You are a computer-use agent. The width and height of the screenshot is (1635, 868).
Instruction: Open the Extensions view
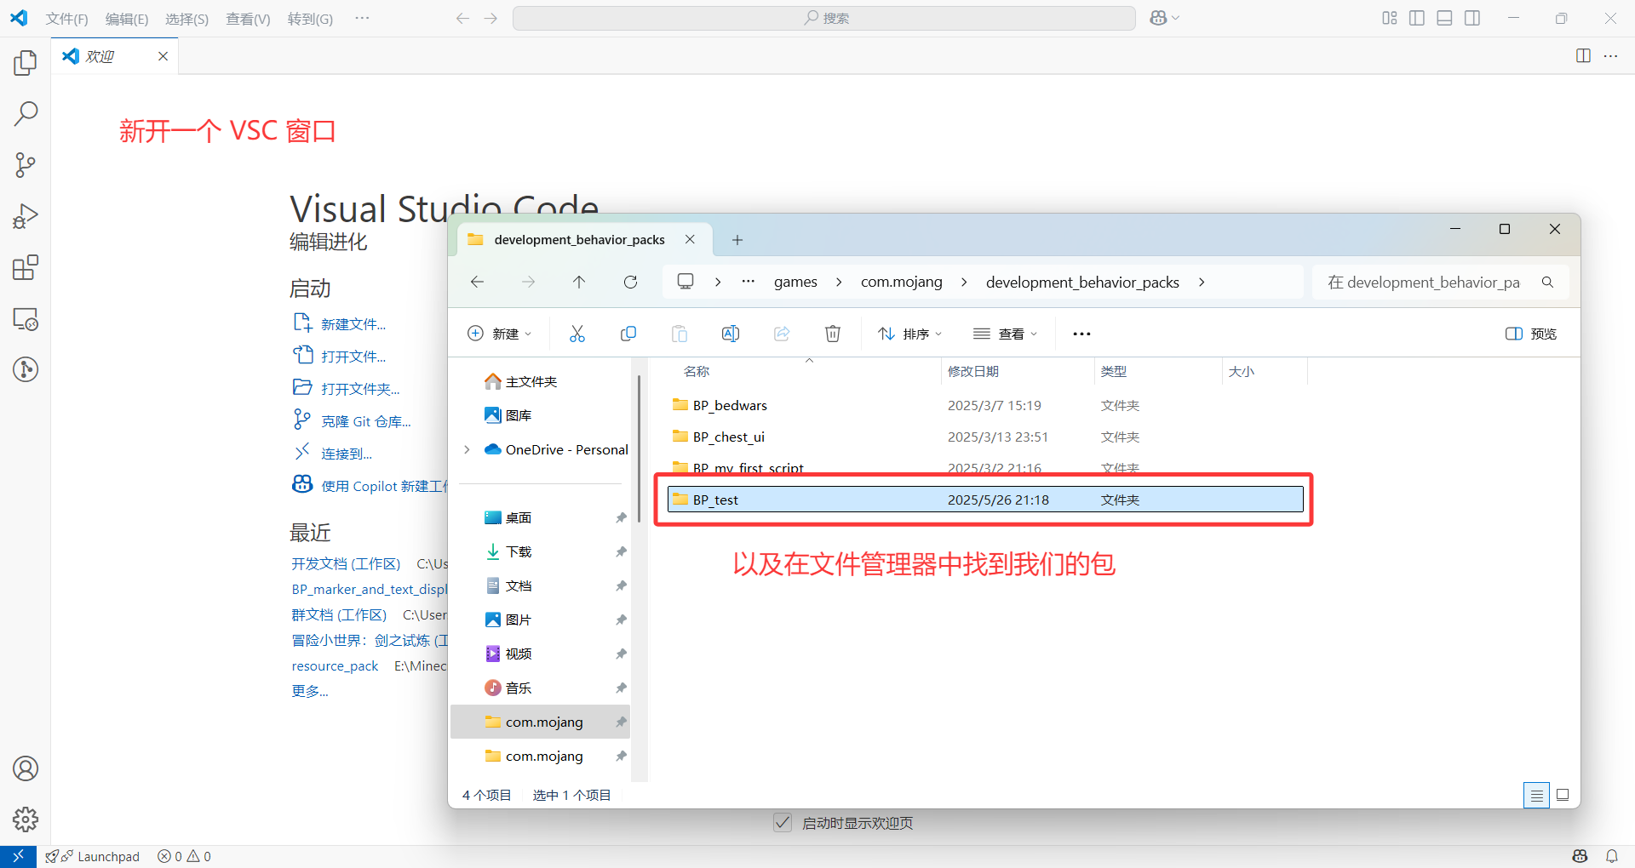click(x=26, y=267)
